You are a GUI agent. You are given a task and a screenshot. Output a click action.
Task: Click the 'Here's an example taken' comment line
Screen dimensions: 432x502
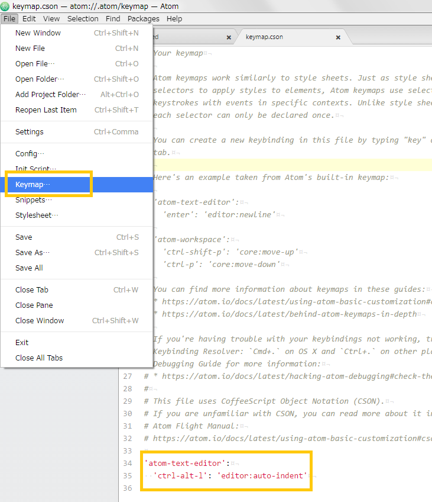[271, 178]
